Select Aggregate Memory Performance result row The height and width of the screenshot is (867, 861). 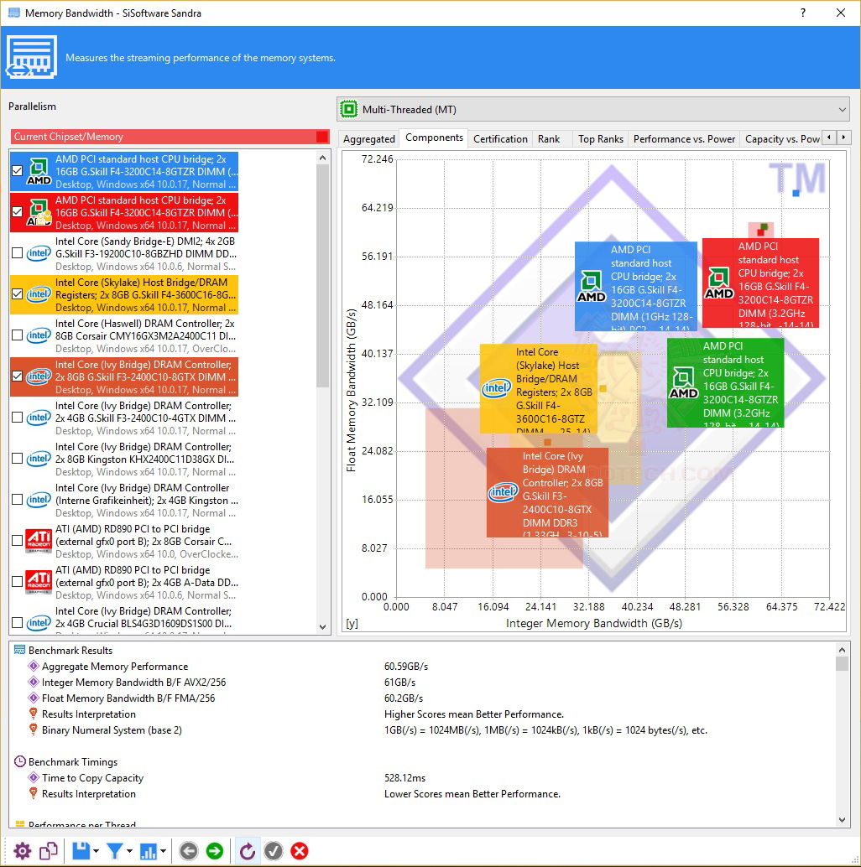coord(424,667)
